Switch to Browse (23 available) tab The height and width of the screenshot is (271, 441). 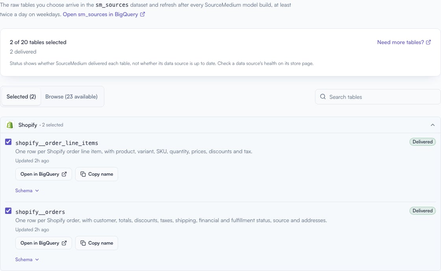(x=71, y=97)
